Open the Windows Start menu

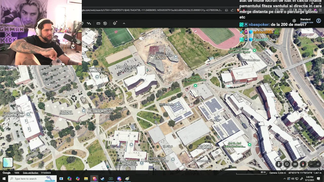click(x=4, y=179)
